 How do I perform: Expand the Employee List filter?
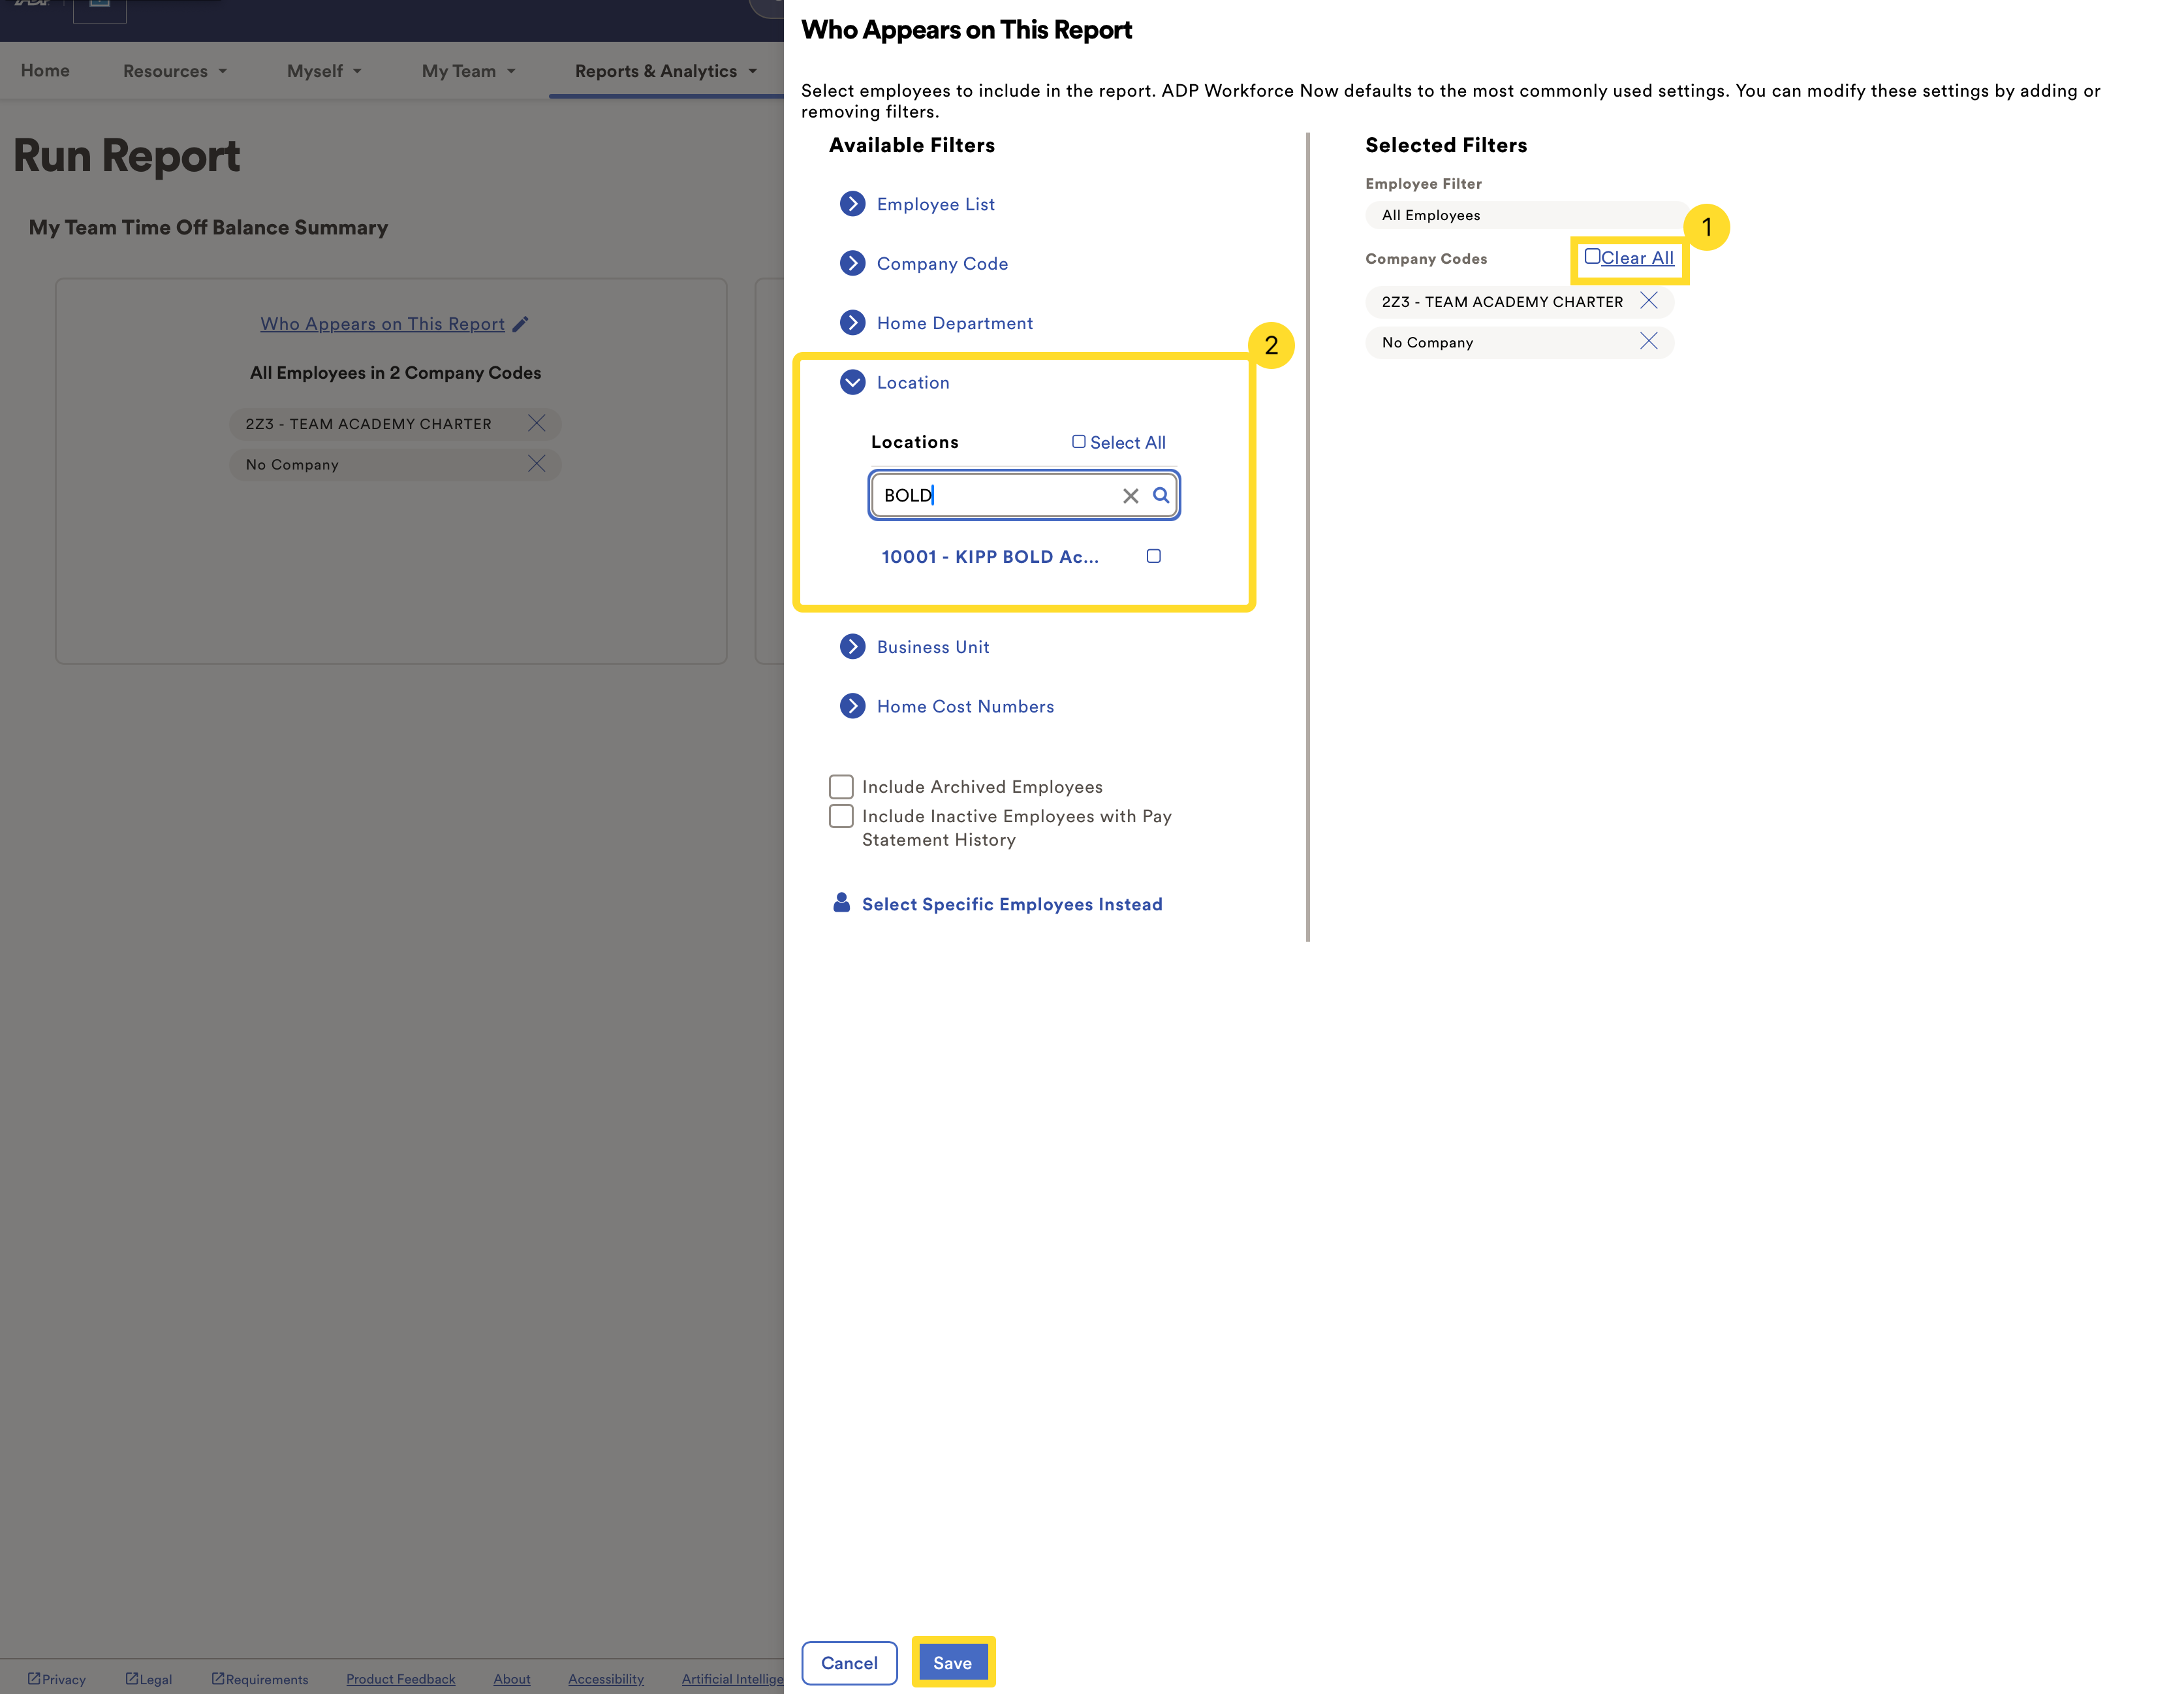(852, 204)
